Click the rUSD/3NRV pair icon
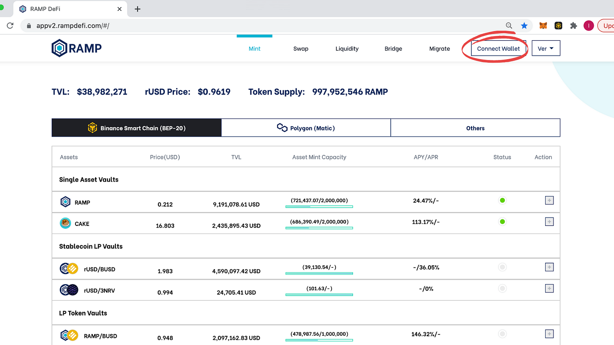The image size is (614, 345). (69, 290)
